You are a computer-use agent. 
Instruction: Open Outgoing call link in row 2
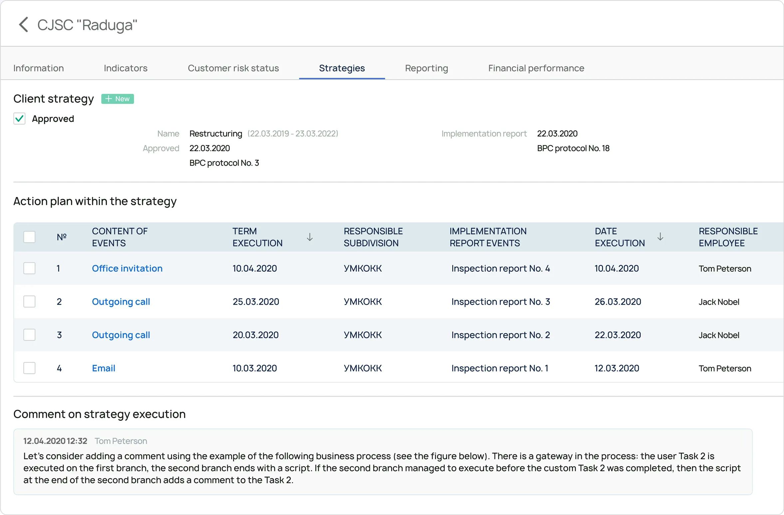[121, 301]
